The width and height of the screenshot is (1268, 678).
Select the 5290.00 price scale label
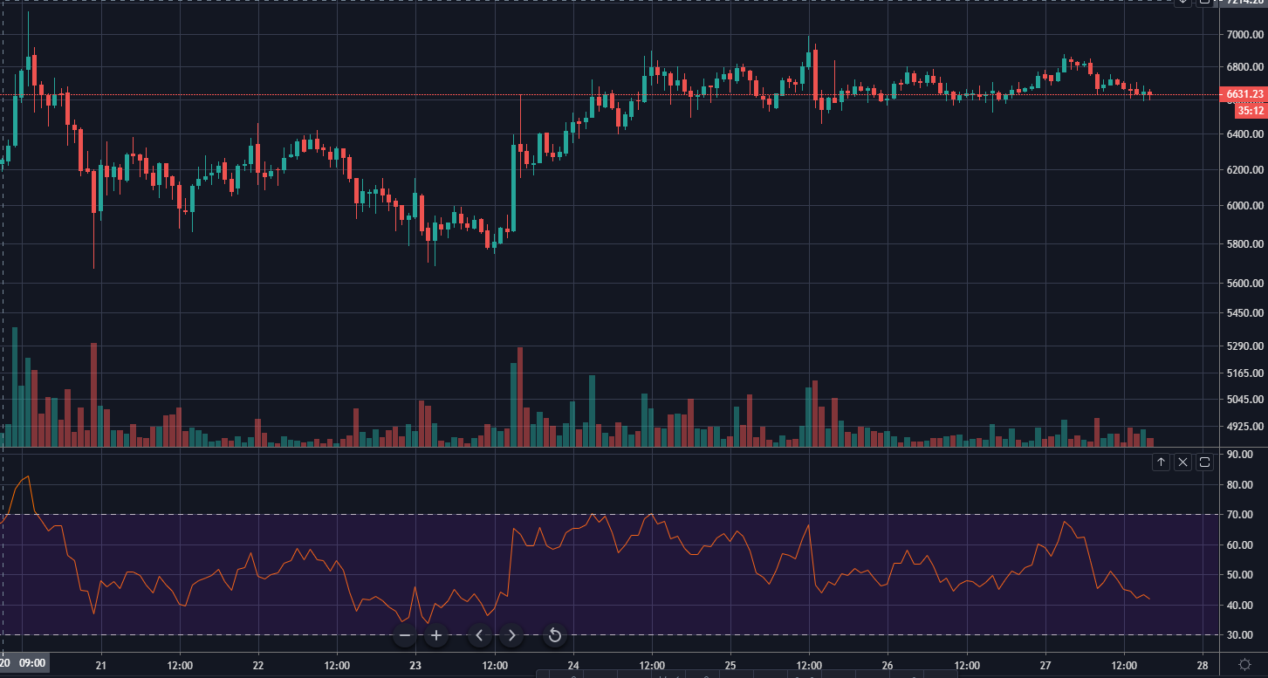(1245, 346)
